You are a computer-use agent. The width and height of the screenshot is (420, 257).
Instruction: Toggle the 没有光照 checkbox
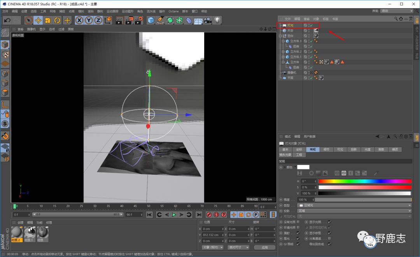298,222
